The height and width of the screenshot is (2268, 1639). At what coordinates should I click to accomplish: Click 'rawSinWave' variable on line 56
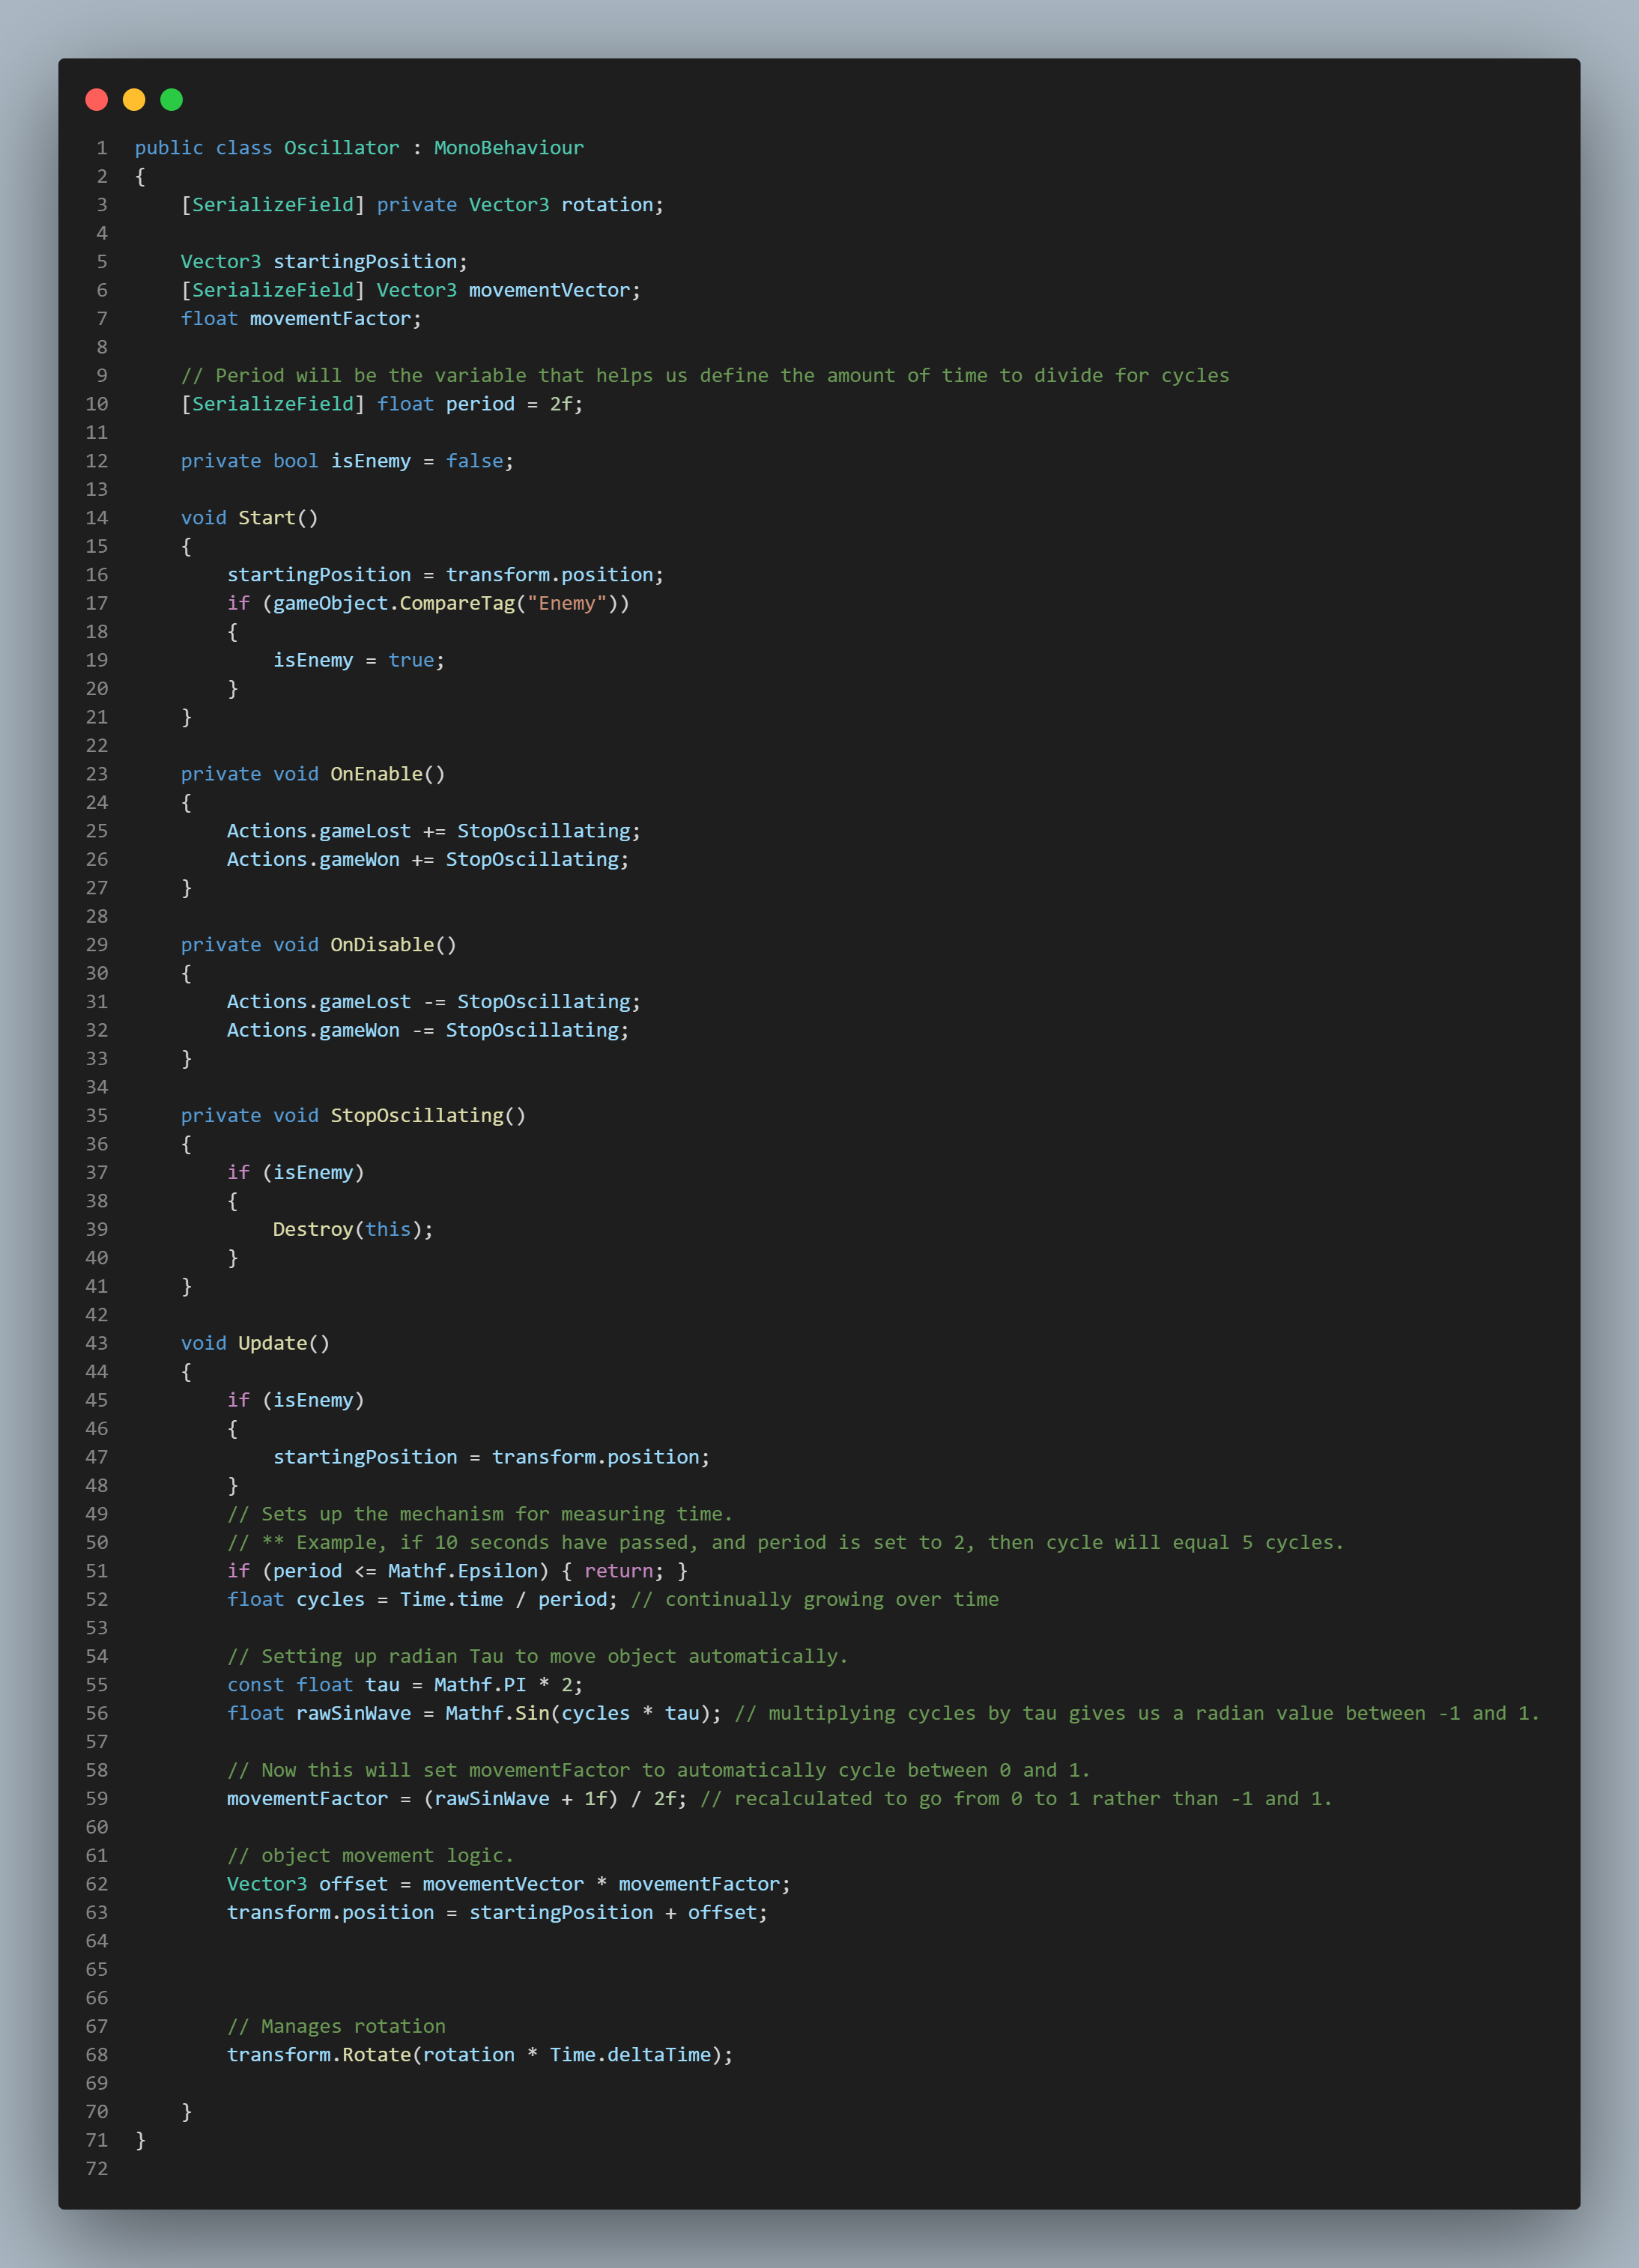coord(353,1713)
